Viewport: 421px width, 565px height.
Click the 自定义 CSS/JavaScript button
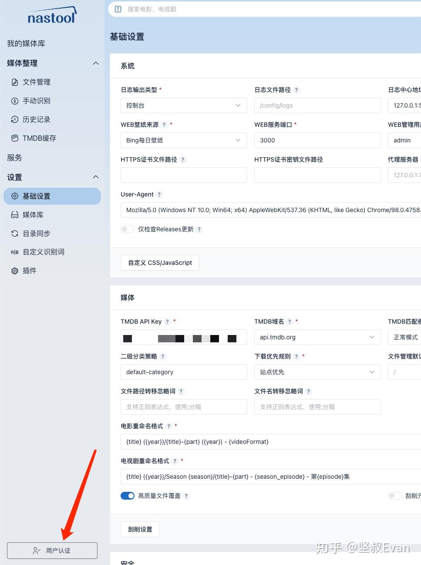point(159,263)
